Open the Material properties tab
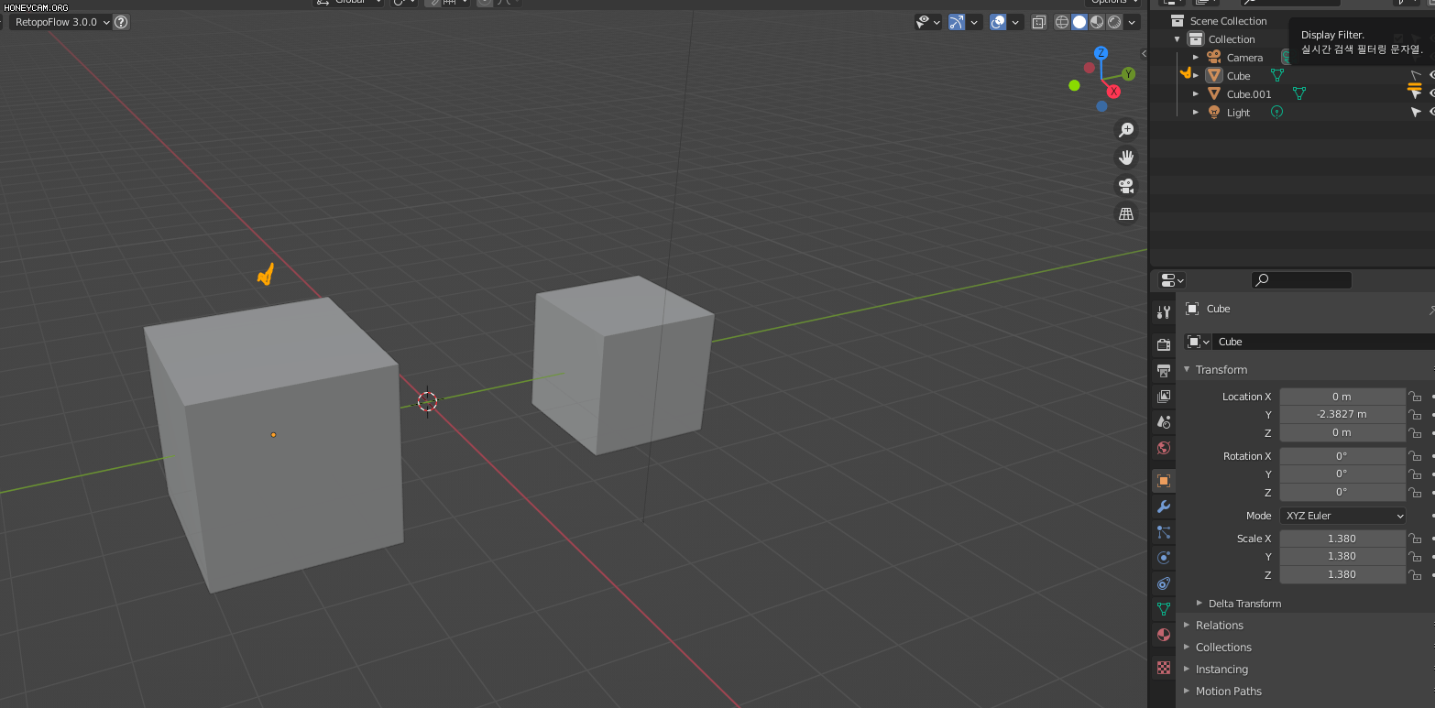Image resolution: width=1435 pixels, height=708 pixels. point(1164,634)
